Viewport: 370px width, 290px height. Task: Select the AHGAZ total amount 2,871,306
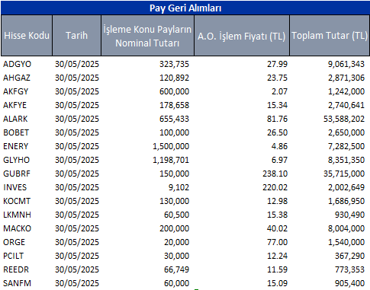[346, 78]
